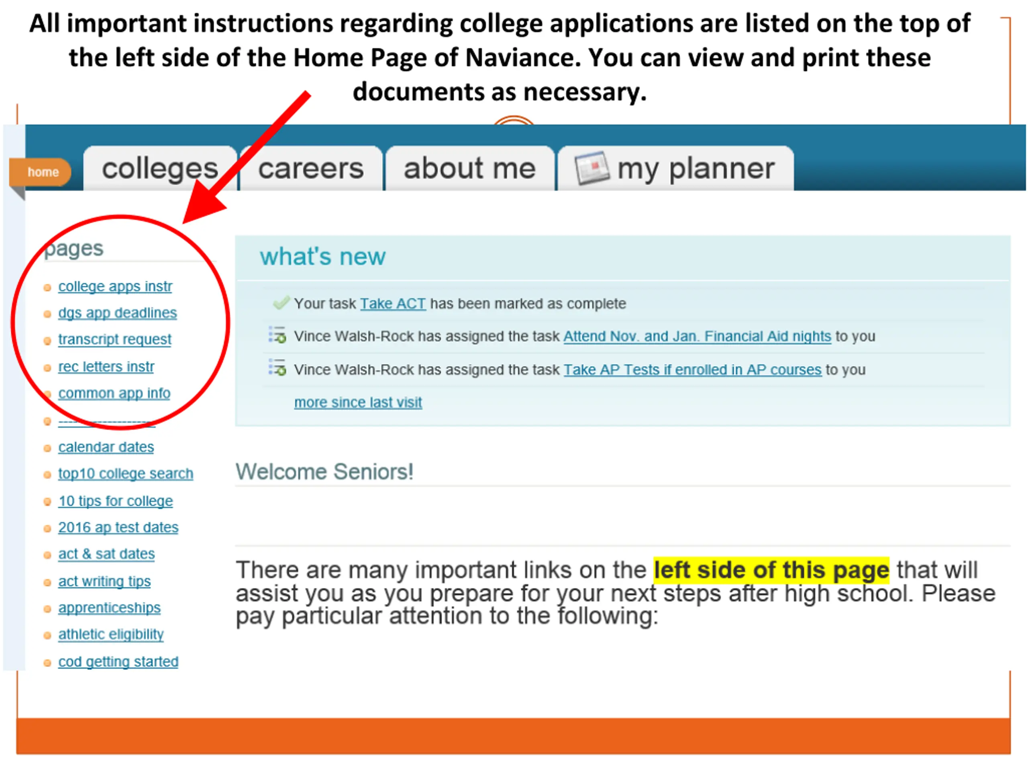Click the orange home button

click(41, 172)
